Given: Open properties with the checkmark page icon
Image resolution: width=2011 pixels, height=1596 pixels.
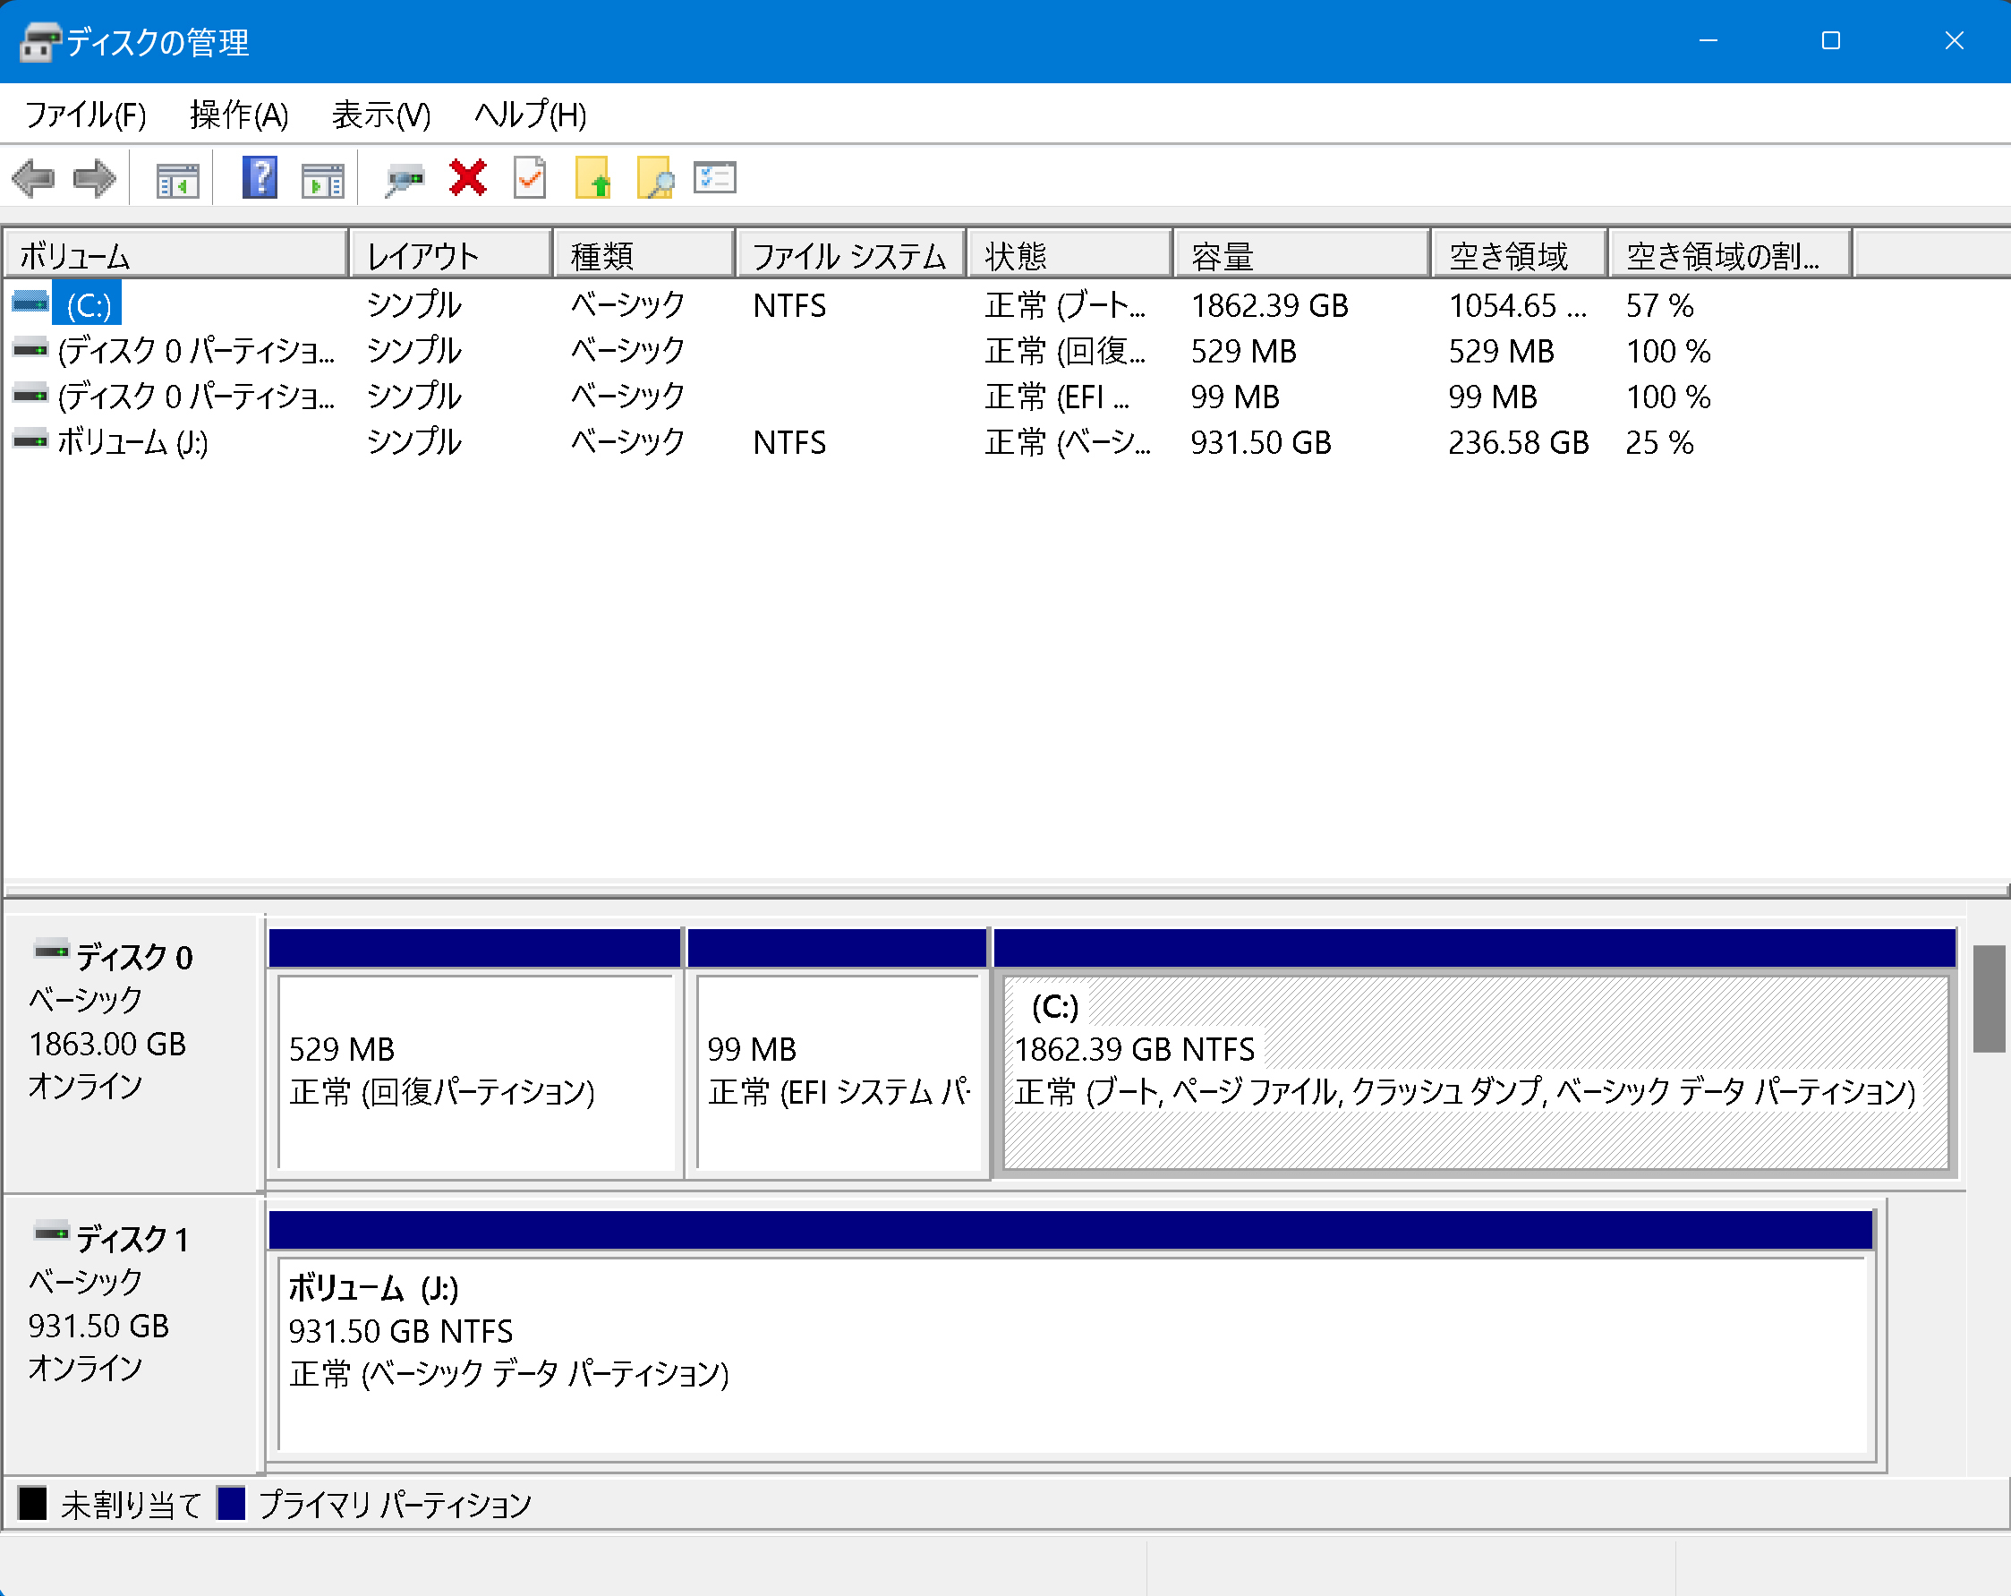Looking at the screenshot, I should [530, 177].
